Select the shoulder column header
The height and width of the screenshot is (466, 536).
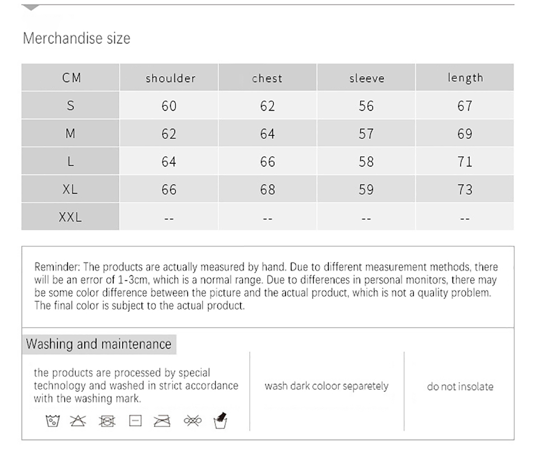pyautogui.click(x=170, y=78)
